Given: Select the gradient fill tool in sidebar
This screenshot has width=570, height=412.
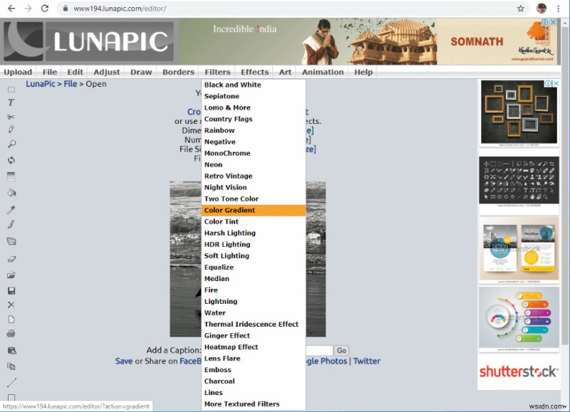Looking at the screenshot, I should (11, 176).
